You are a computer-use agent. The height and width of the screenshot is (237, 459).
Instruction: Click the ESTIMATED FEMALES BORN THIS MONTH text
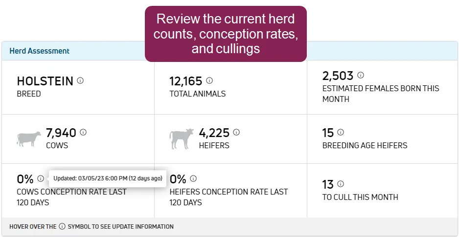click(x=381, y=94)
